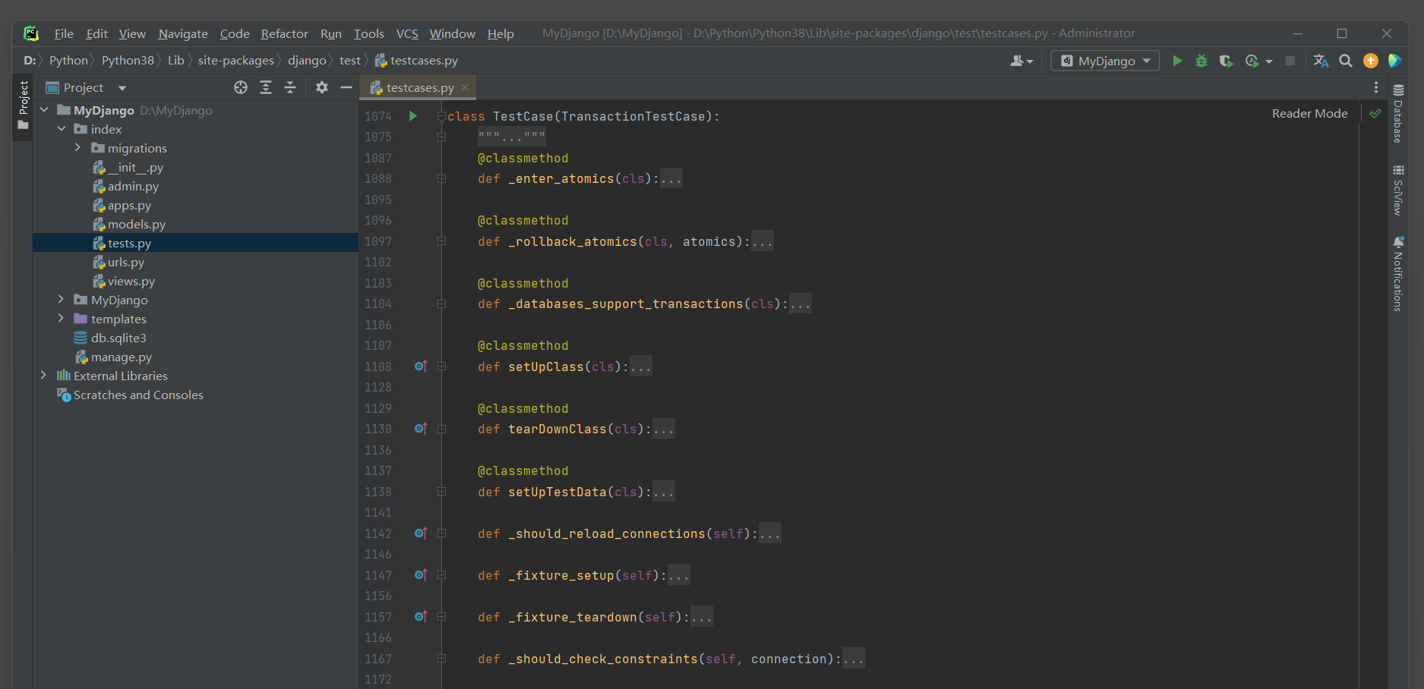Open the Database tool window
The height and width of the screenshot is (689, 1424).
point(1398,113)
